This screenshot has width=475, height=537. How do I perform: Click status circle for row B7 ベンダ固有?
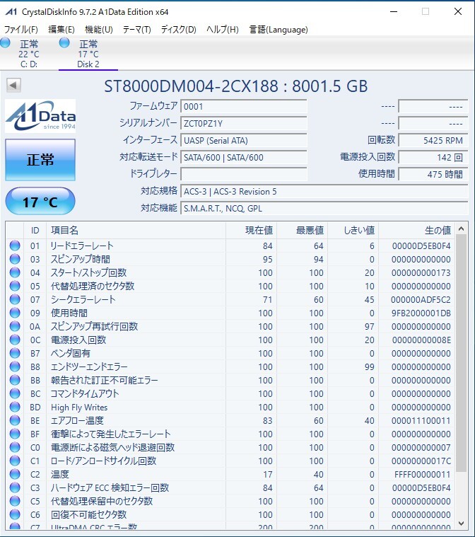pos(15,353)
